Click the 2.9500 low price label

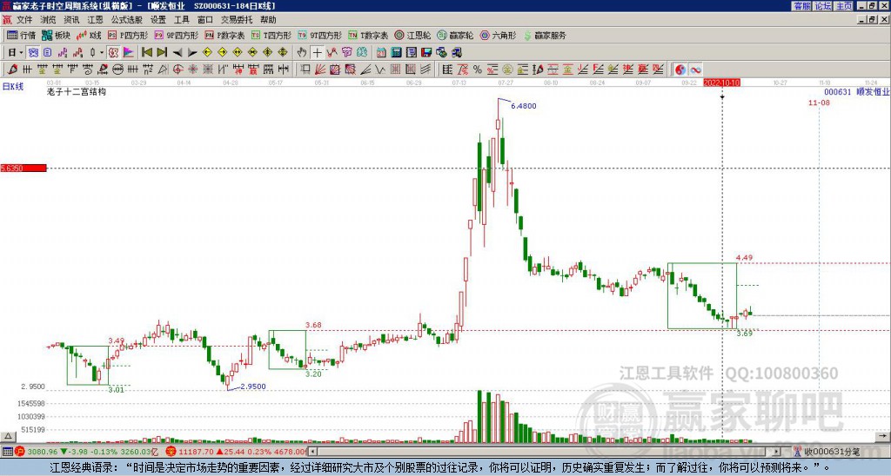point(253,387)
